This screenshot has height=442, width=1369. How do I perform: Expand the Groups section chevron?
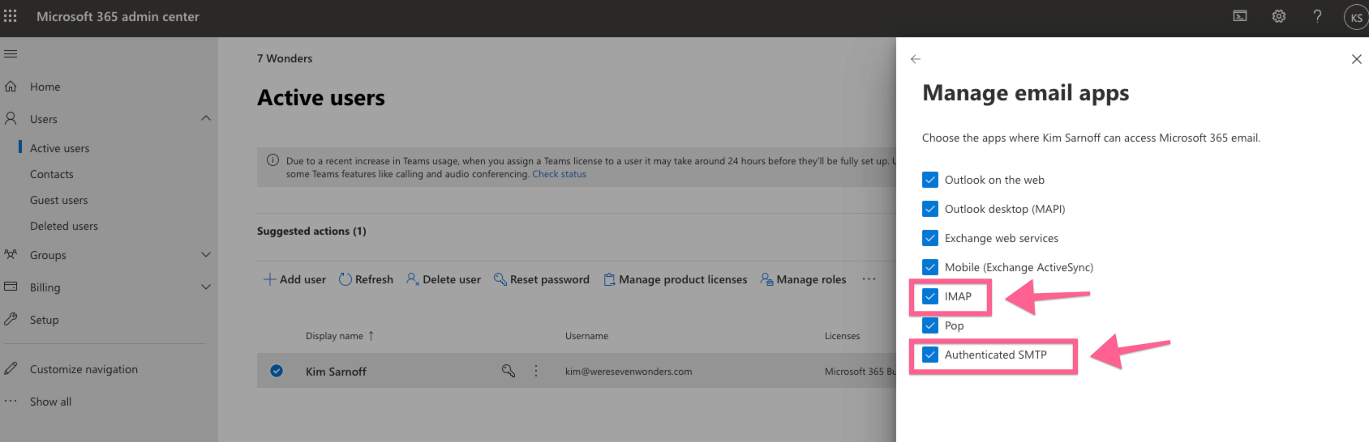pos(206,254)
